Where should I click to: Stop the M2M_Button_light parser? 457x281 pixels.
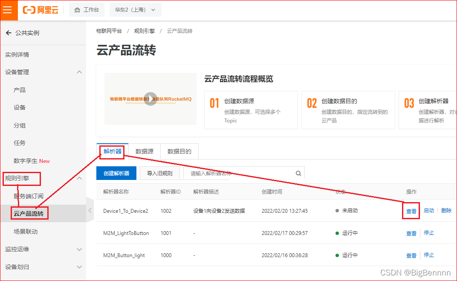429,255
